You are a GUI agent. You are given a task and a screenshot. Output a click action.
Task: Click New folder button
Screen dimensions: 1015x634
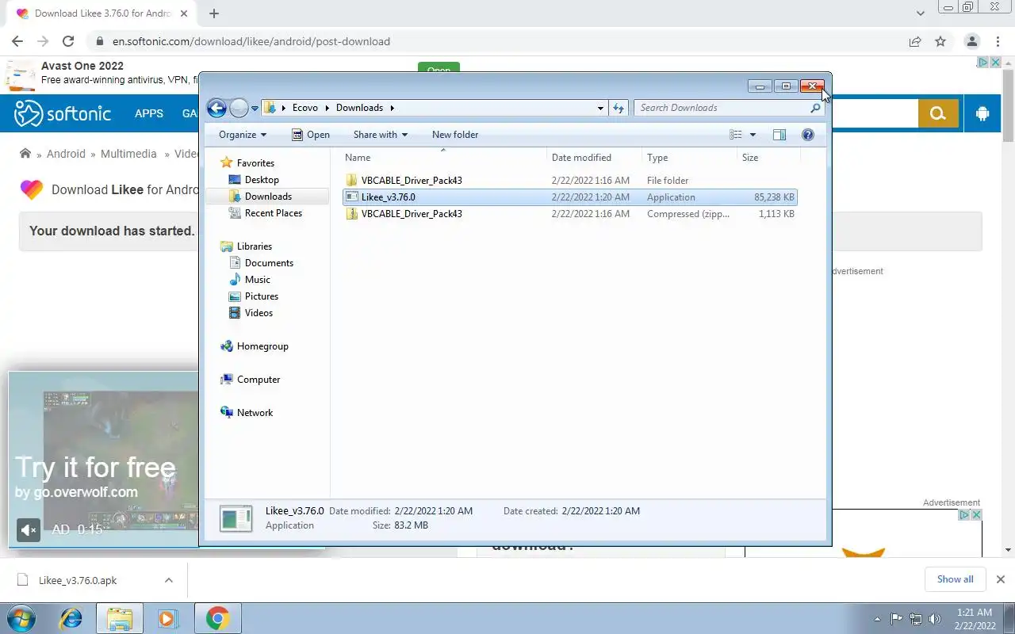[x=455, y=135]
